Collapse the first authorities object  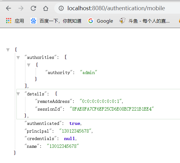pos(29,65)
